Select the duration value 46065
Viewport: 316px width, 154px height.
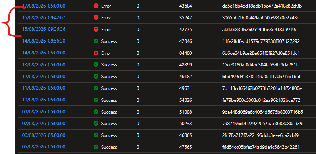click(186, 135)
